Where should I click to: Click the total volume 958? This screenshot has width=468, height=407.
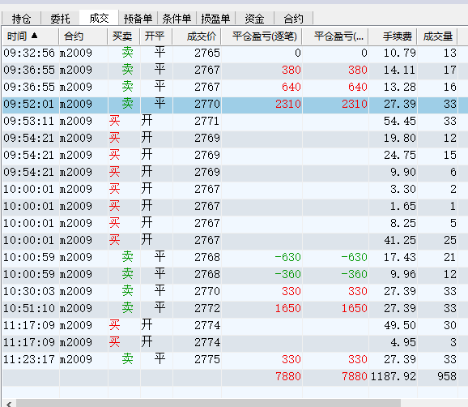[447, 377]
